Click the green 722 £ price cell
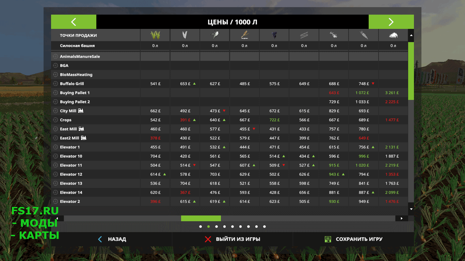Viewport: 465px width, 261px height. 274,120
